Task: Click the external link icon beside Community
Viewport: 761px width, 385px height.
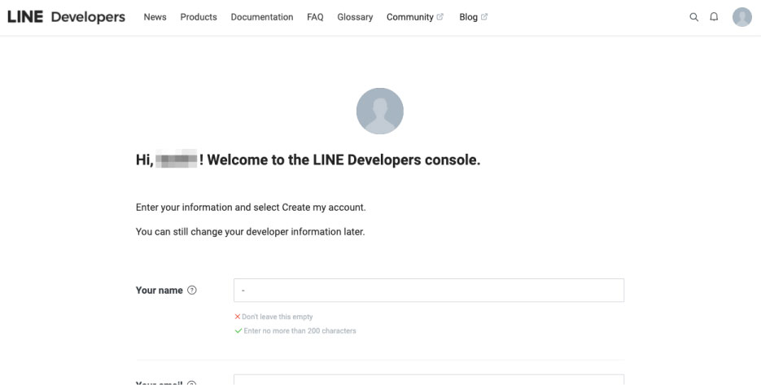Action: tap(440, 17)
